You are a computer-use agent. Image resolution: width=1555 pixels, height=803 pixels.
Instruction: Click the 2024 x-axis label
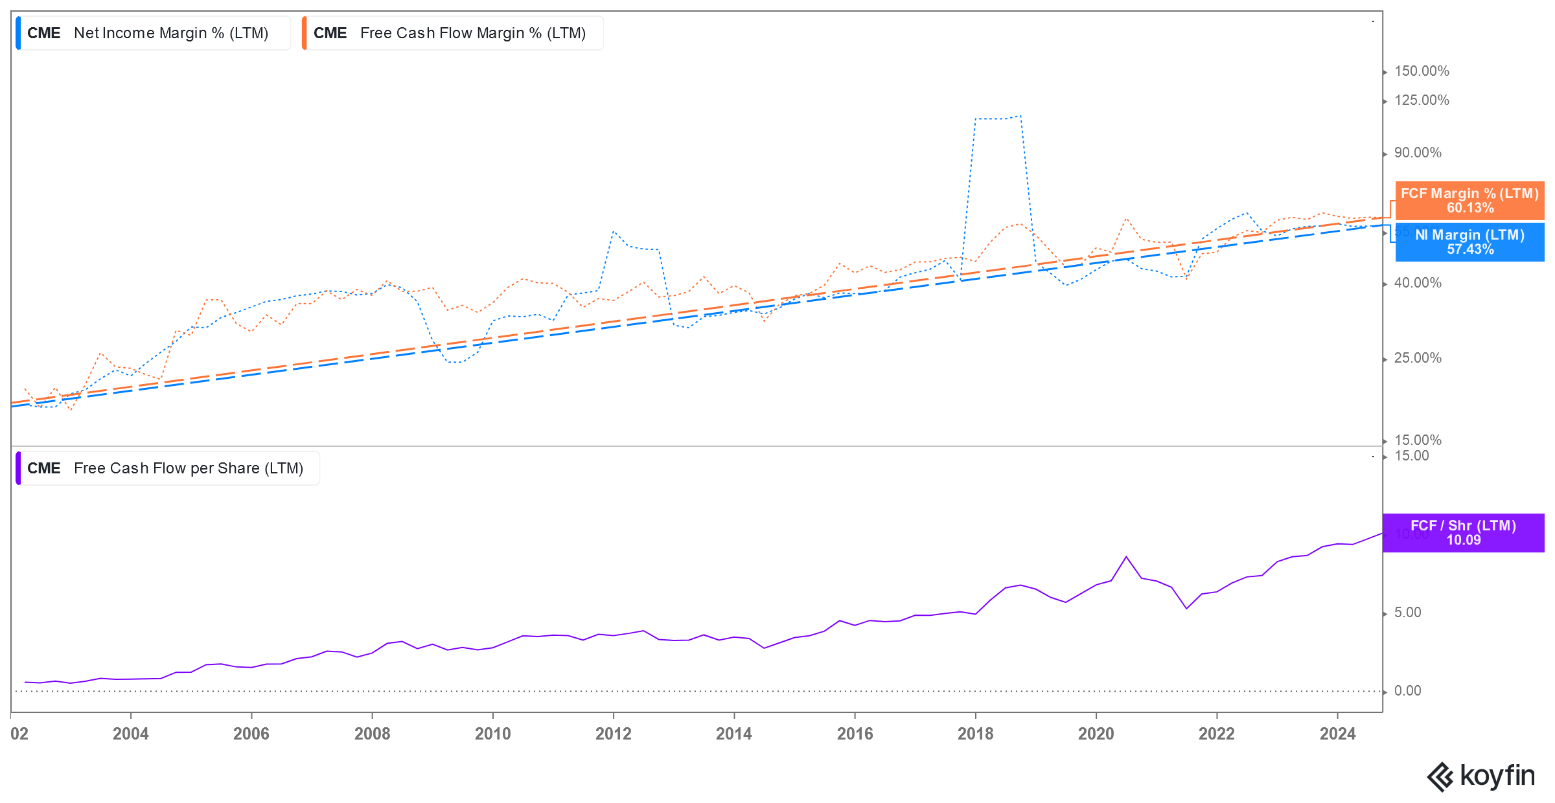[x=1338, y=734]
